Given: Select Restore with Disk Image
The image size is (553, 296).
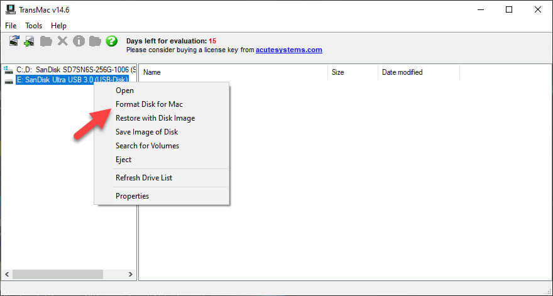Looking at the screenshot, I should pos(155,118).
